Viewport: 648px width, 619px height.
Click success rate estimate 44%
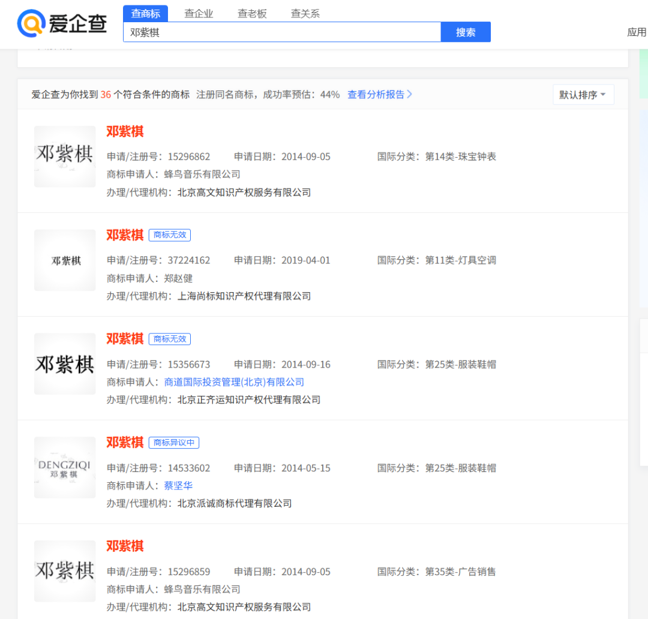(330, 95)
